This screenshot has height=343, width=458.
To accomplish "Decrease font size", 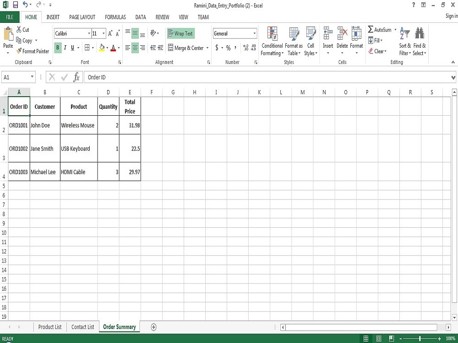I will tap(117, 33).
